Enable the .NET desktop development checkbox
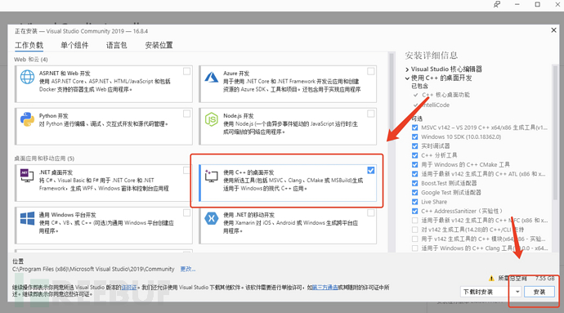This screenshot has height=313, width=564. pyautogui.click(x=186, y=170)
